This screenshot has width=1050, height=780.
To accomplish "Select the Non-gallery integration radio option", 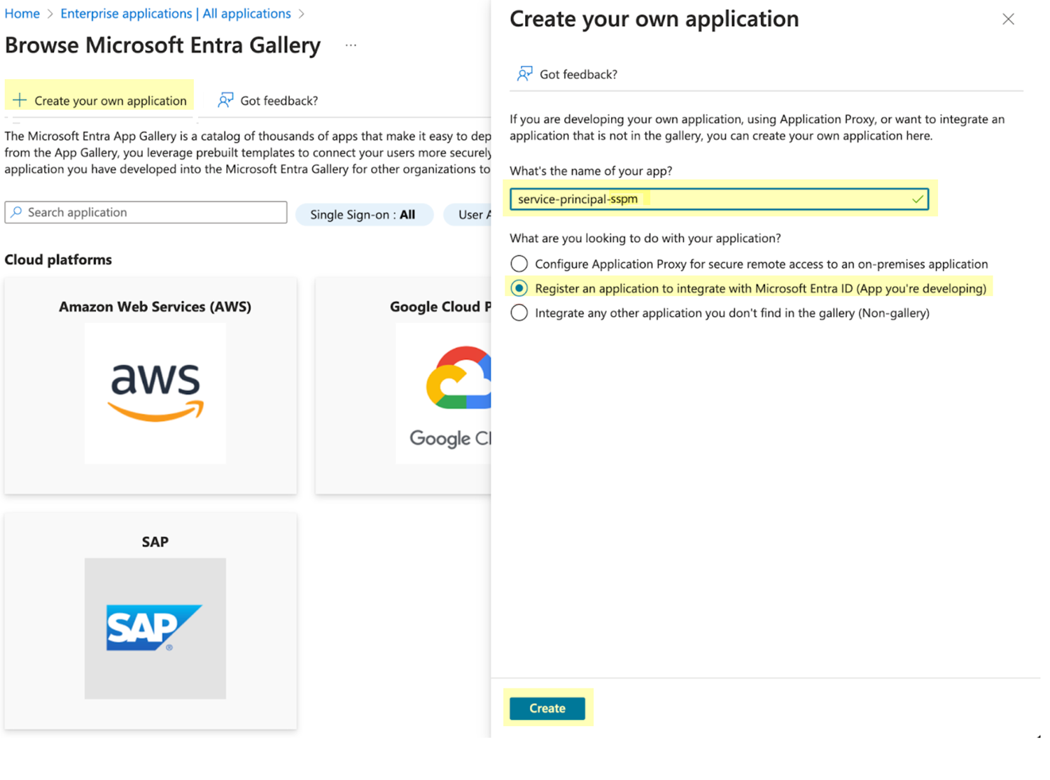I will 519,313.
